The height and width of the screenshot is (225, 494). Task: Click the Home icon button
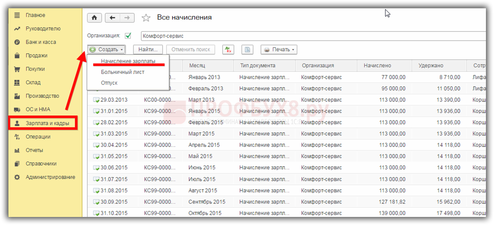coord(94,18)
